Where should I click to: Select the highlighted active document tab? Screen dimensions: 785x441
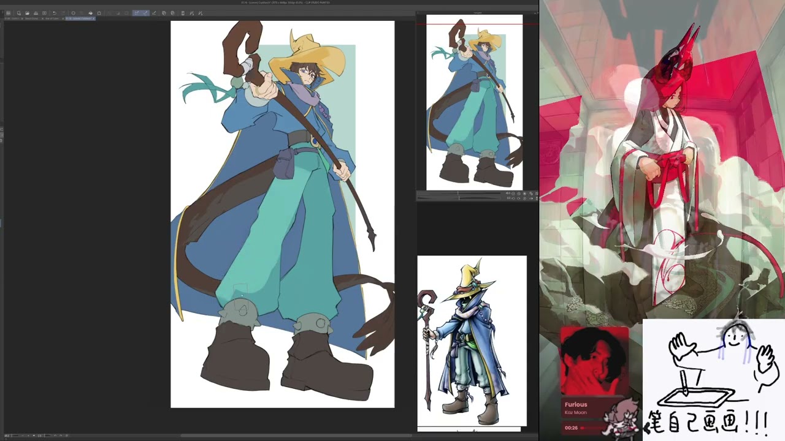pyautogui.click(x=79, y=18)
